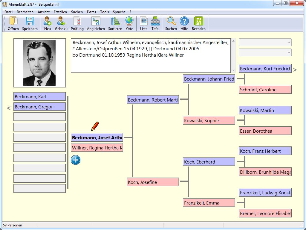Click the Beenden exit icon

coord(199,21)
